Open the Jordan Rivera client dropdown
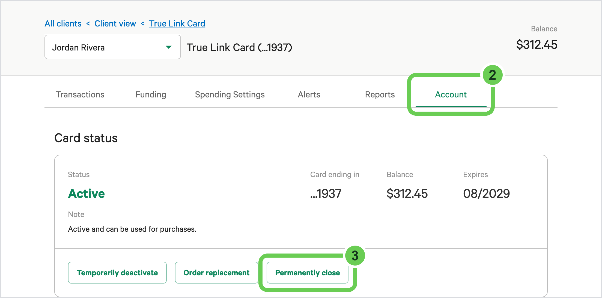 tap(112, 47)
